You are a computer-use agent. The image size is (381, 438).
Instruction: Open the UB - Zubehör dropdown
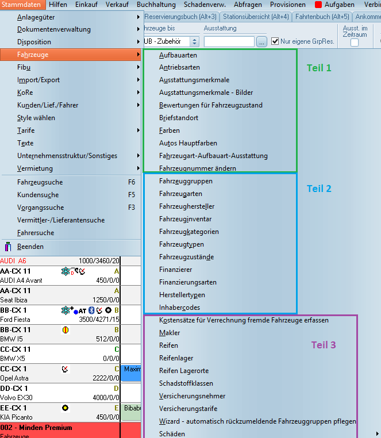point(194,41)
